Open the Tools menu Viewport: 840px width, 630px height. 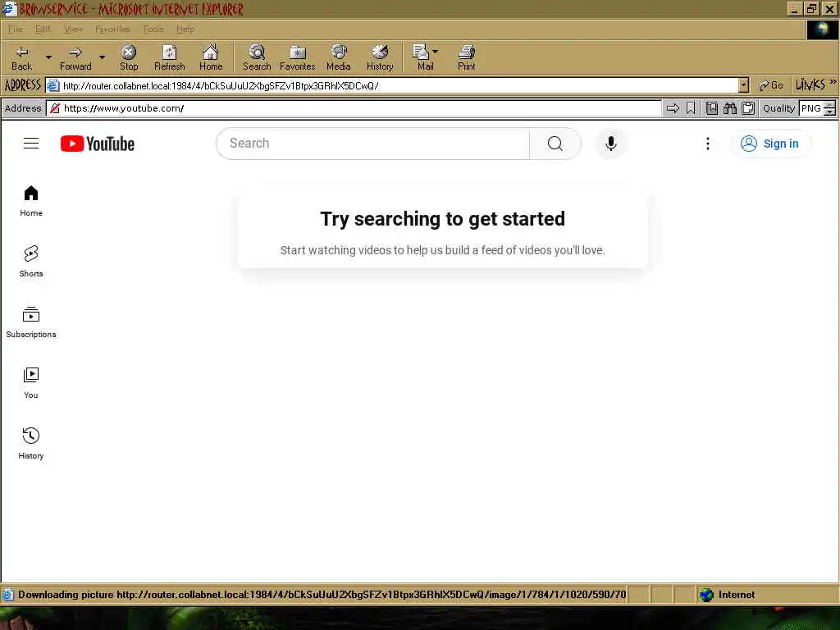pos(153,29)
